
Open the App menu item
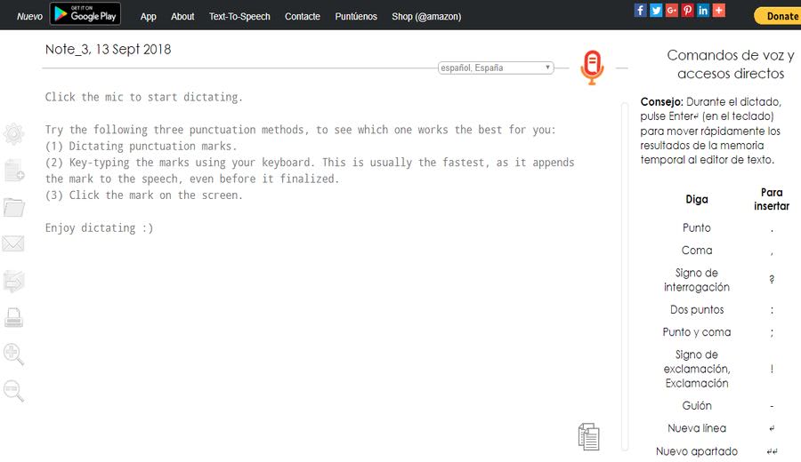click(x=148, y=16)
